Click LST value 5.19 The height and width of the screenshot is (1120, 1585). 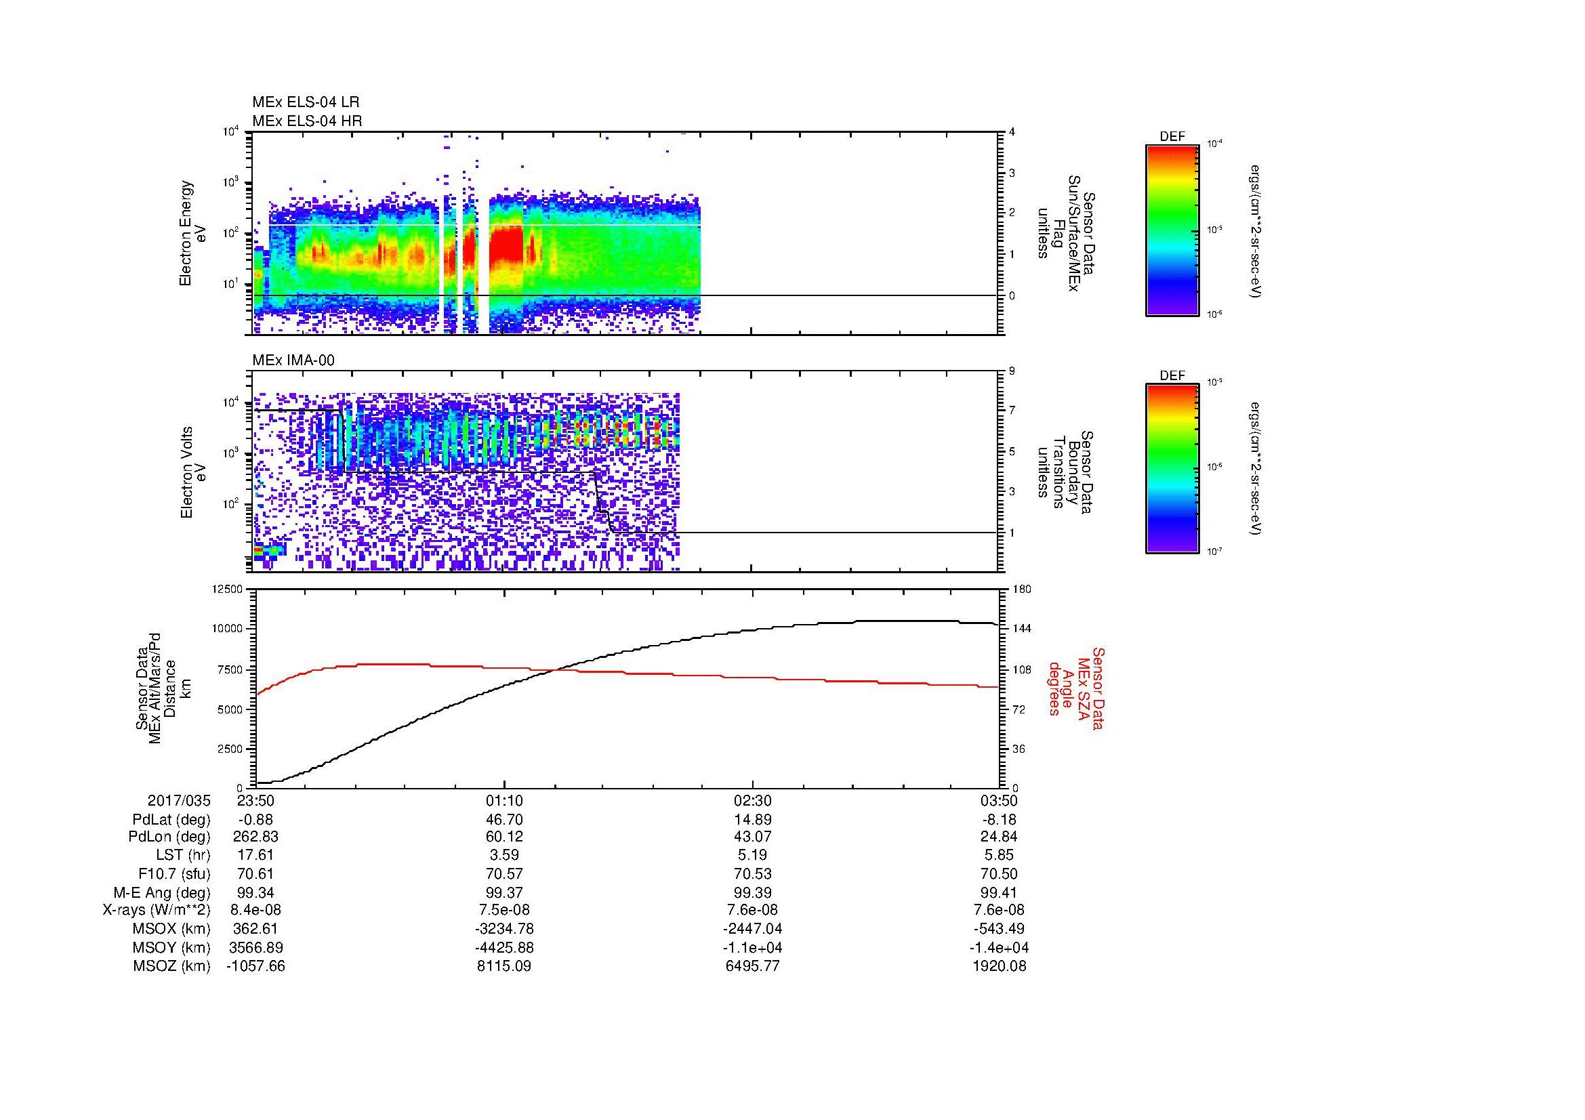point(752,856)
